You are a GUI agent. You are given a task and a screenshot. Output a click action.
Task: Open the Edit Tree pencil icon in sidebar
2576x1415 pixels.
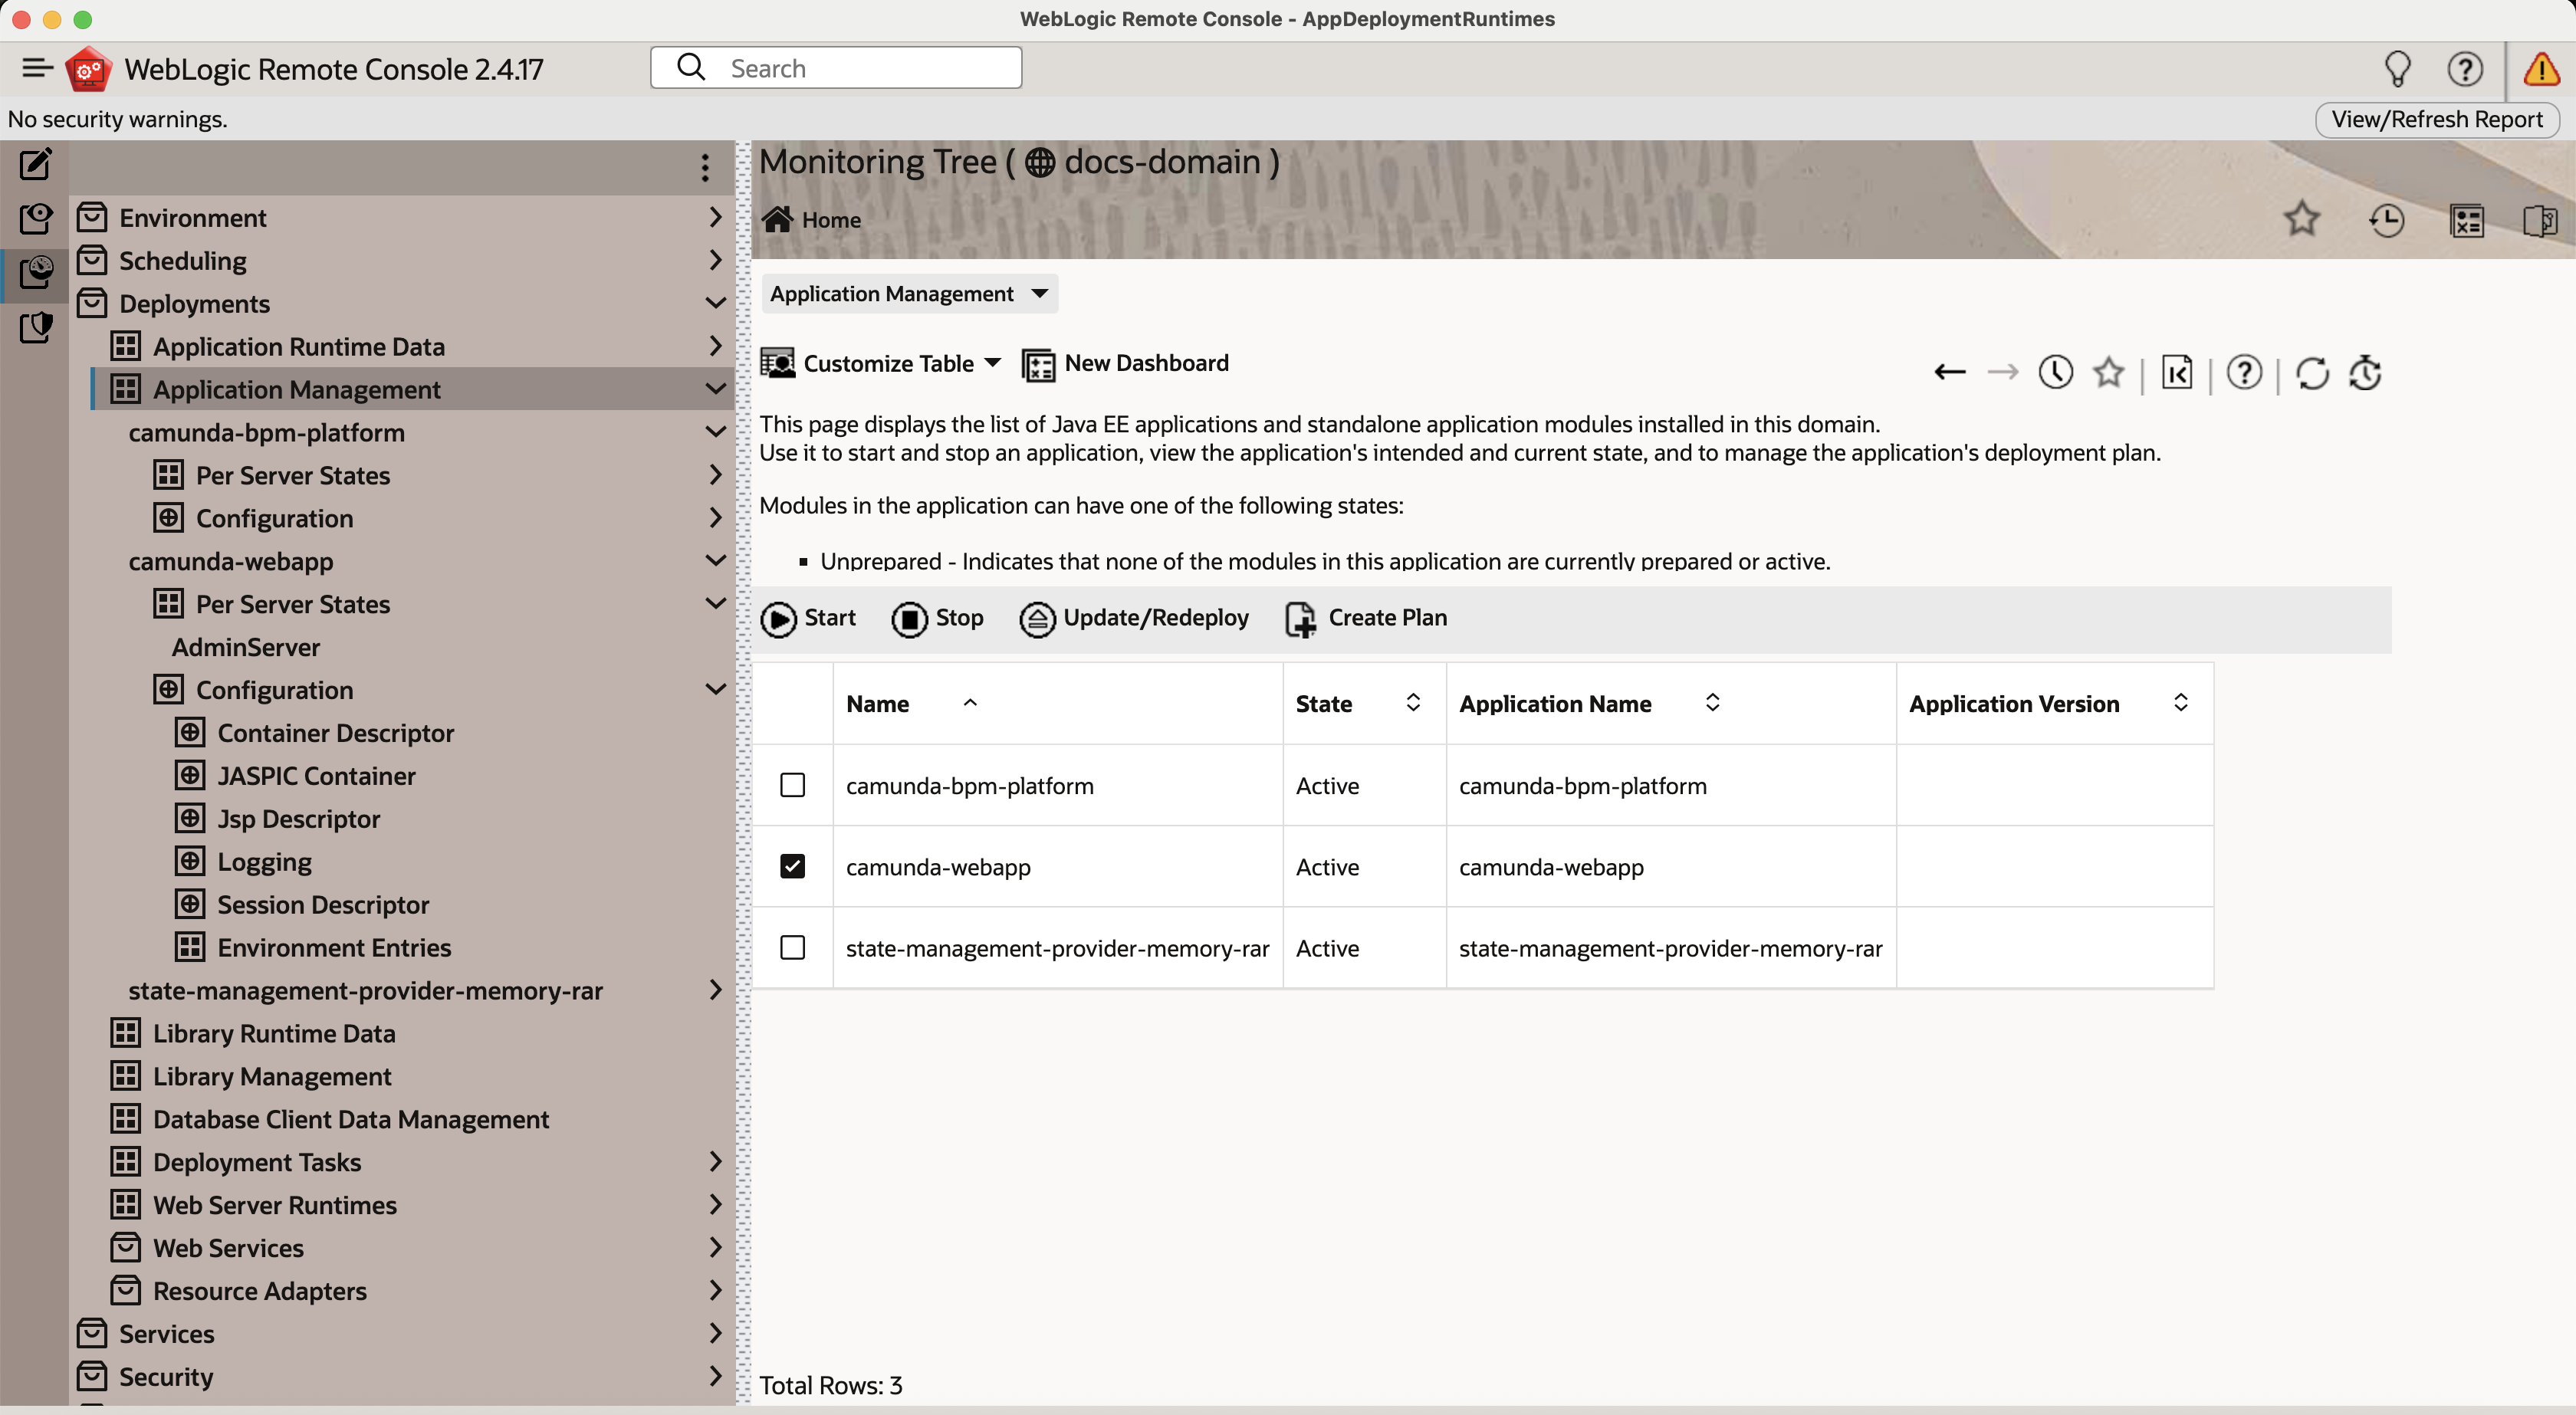point(35,164)
